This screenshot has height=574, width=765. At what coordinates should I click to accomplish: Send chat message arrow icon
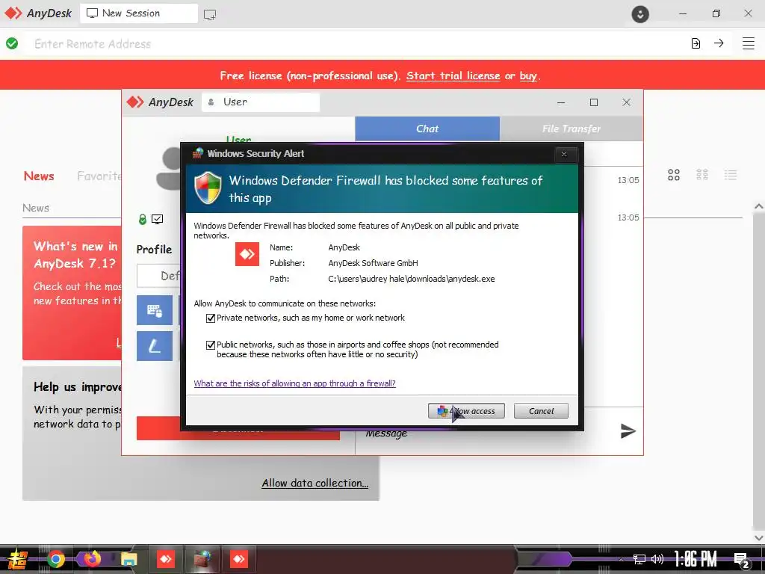pyautogui.click(x=628, y=431)
